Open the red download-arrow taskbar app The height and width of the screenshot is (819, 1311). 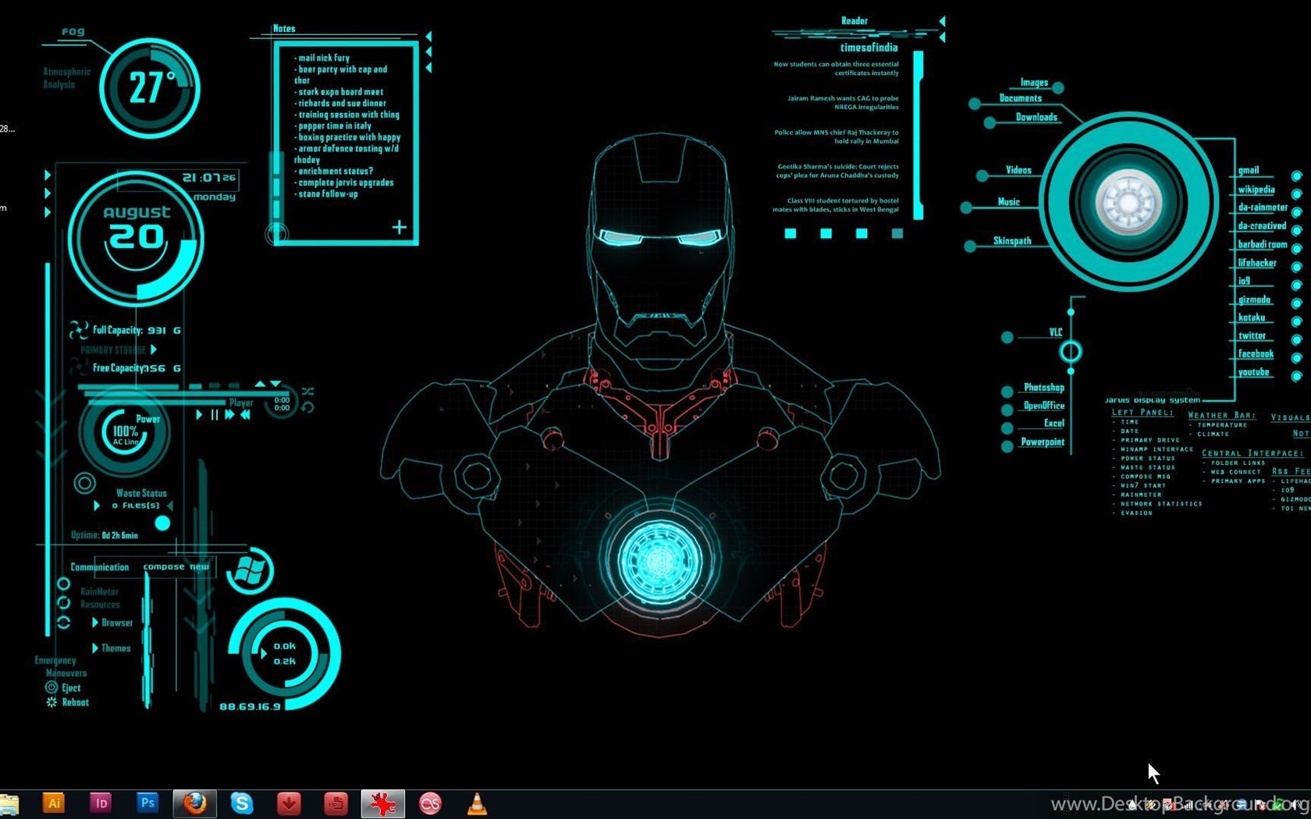coord(289,803)
